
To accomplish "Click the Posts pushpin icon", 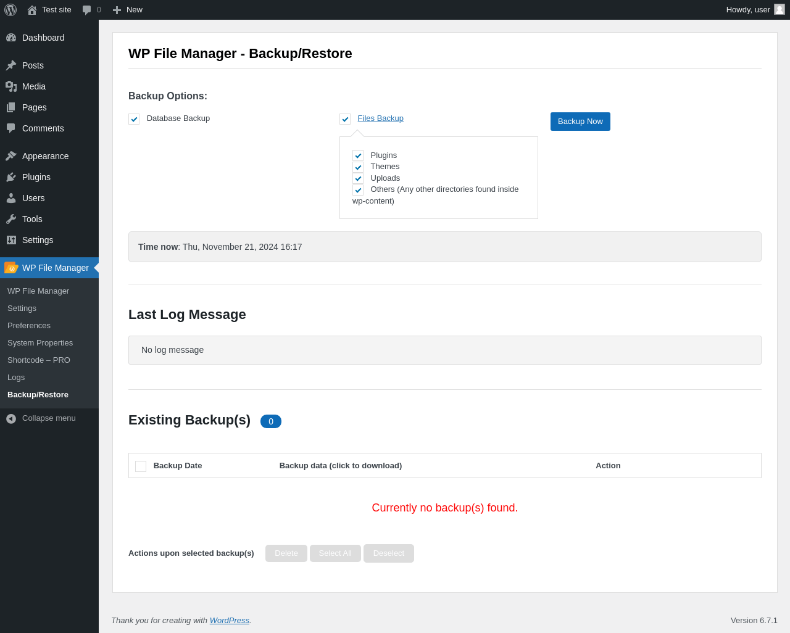I will (x=11, y=65).
